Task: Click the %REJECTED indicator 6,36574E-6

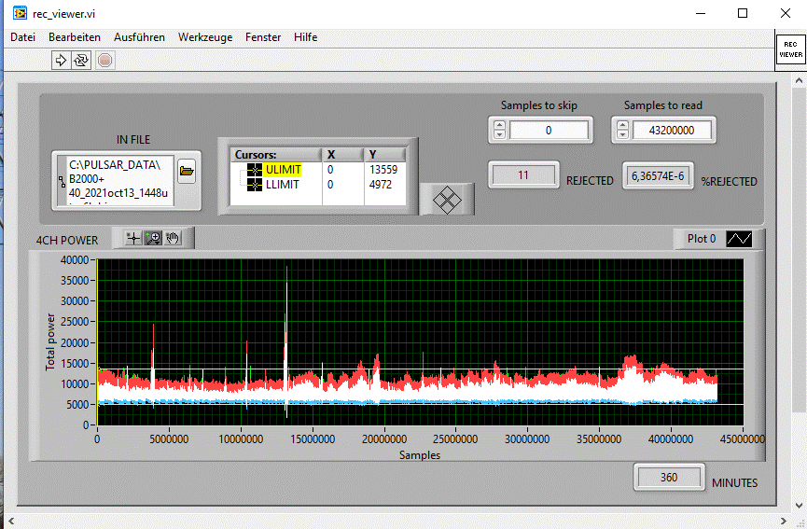Action: (x=658, y=176)
